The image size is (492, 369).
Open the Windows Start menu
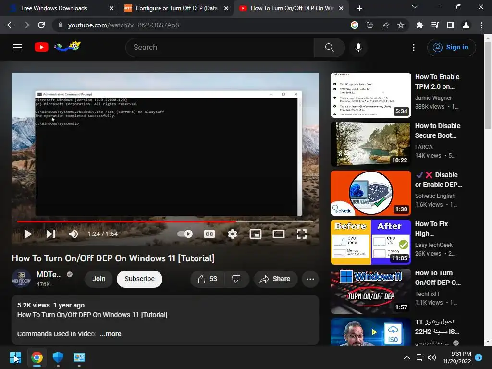(x=15, y=357)
